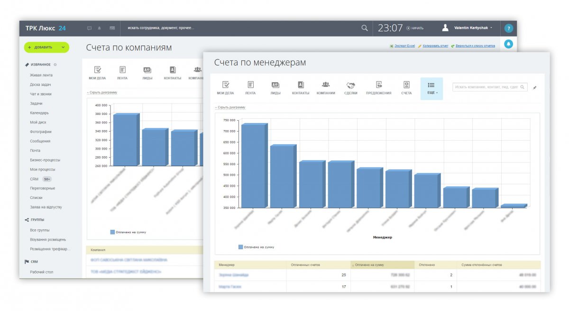Open Предложения icon in CRM menu
This screenshot has height=311, width=569.
[379, 88]
